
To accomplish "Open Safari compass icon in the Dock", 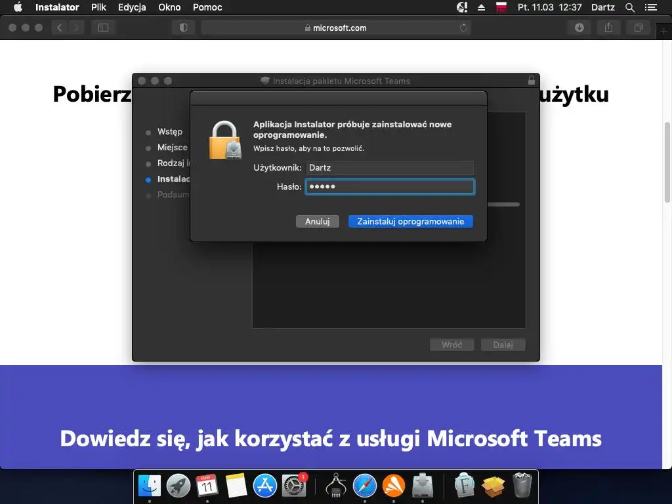I will tap(365, 486).
